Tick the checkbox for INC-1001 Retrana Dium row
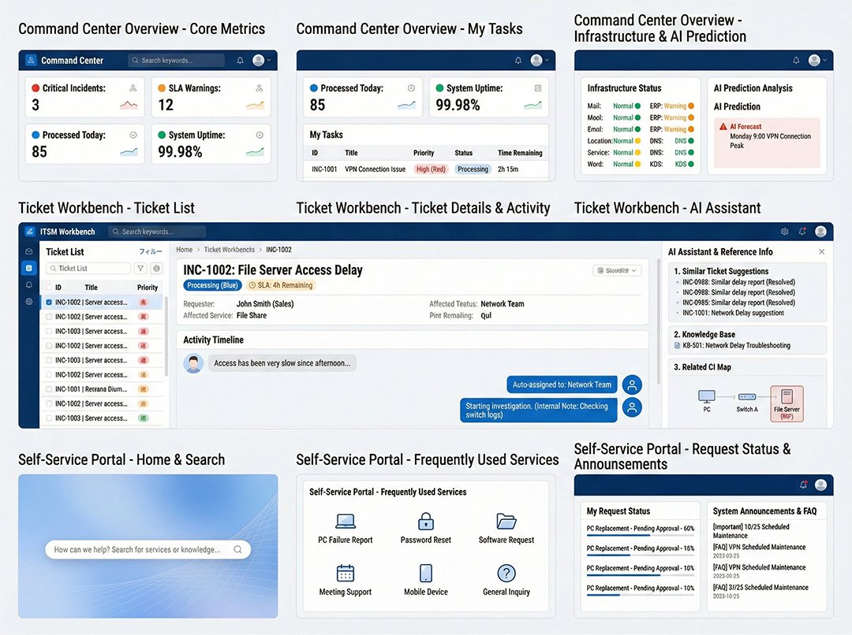852x635 pixels. tap(50, 389)
